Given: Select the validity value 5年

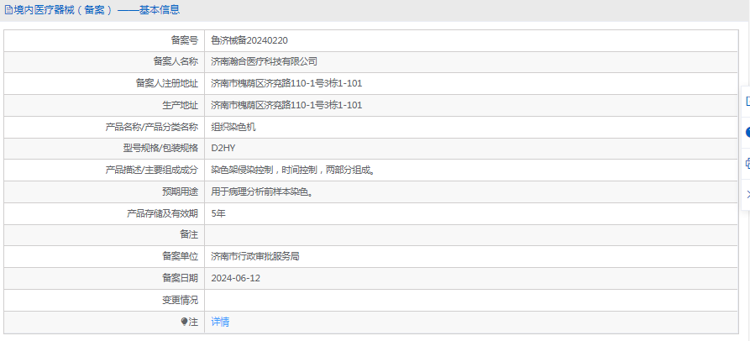Looking at the screenshot, I should pyautogui.click(x=218, y=214).
